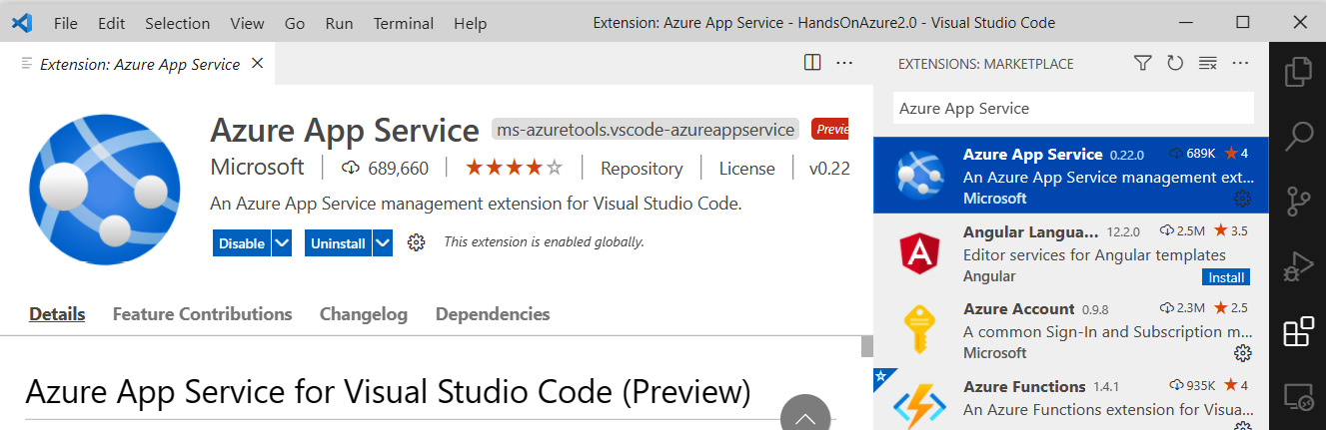
Task: Open the Terminal menu
Action: pos(404,23)
